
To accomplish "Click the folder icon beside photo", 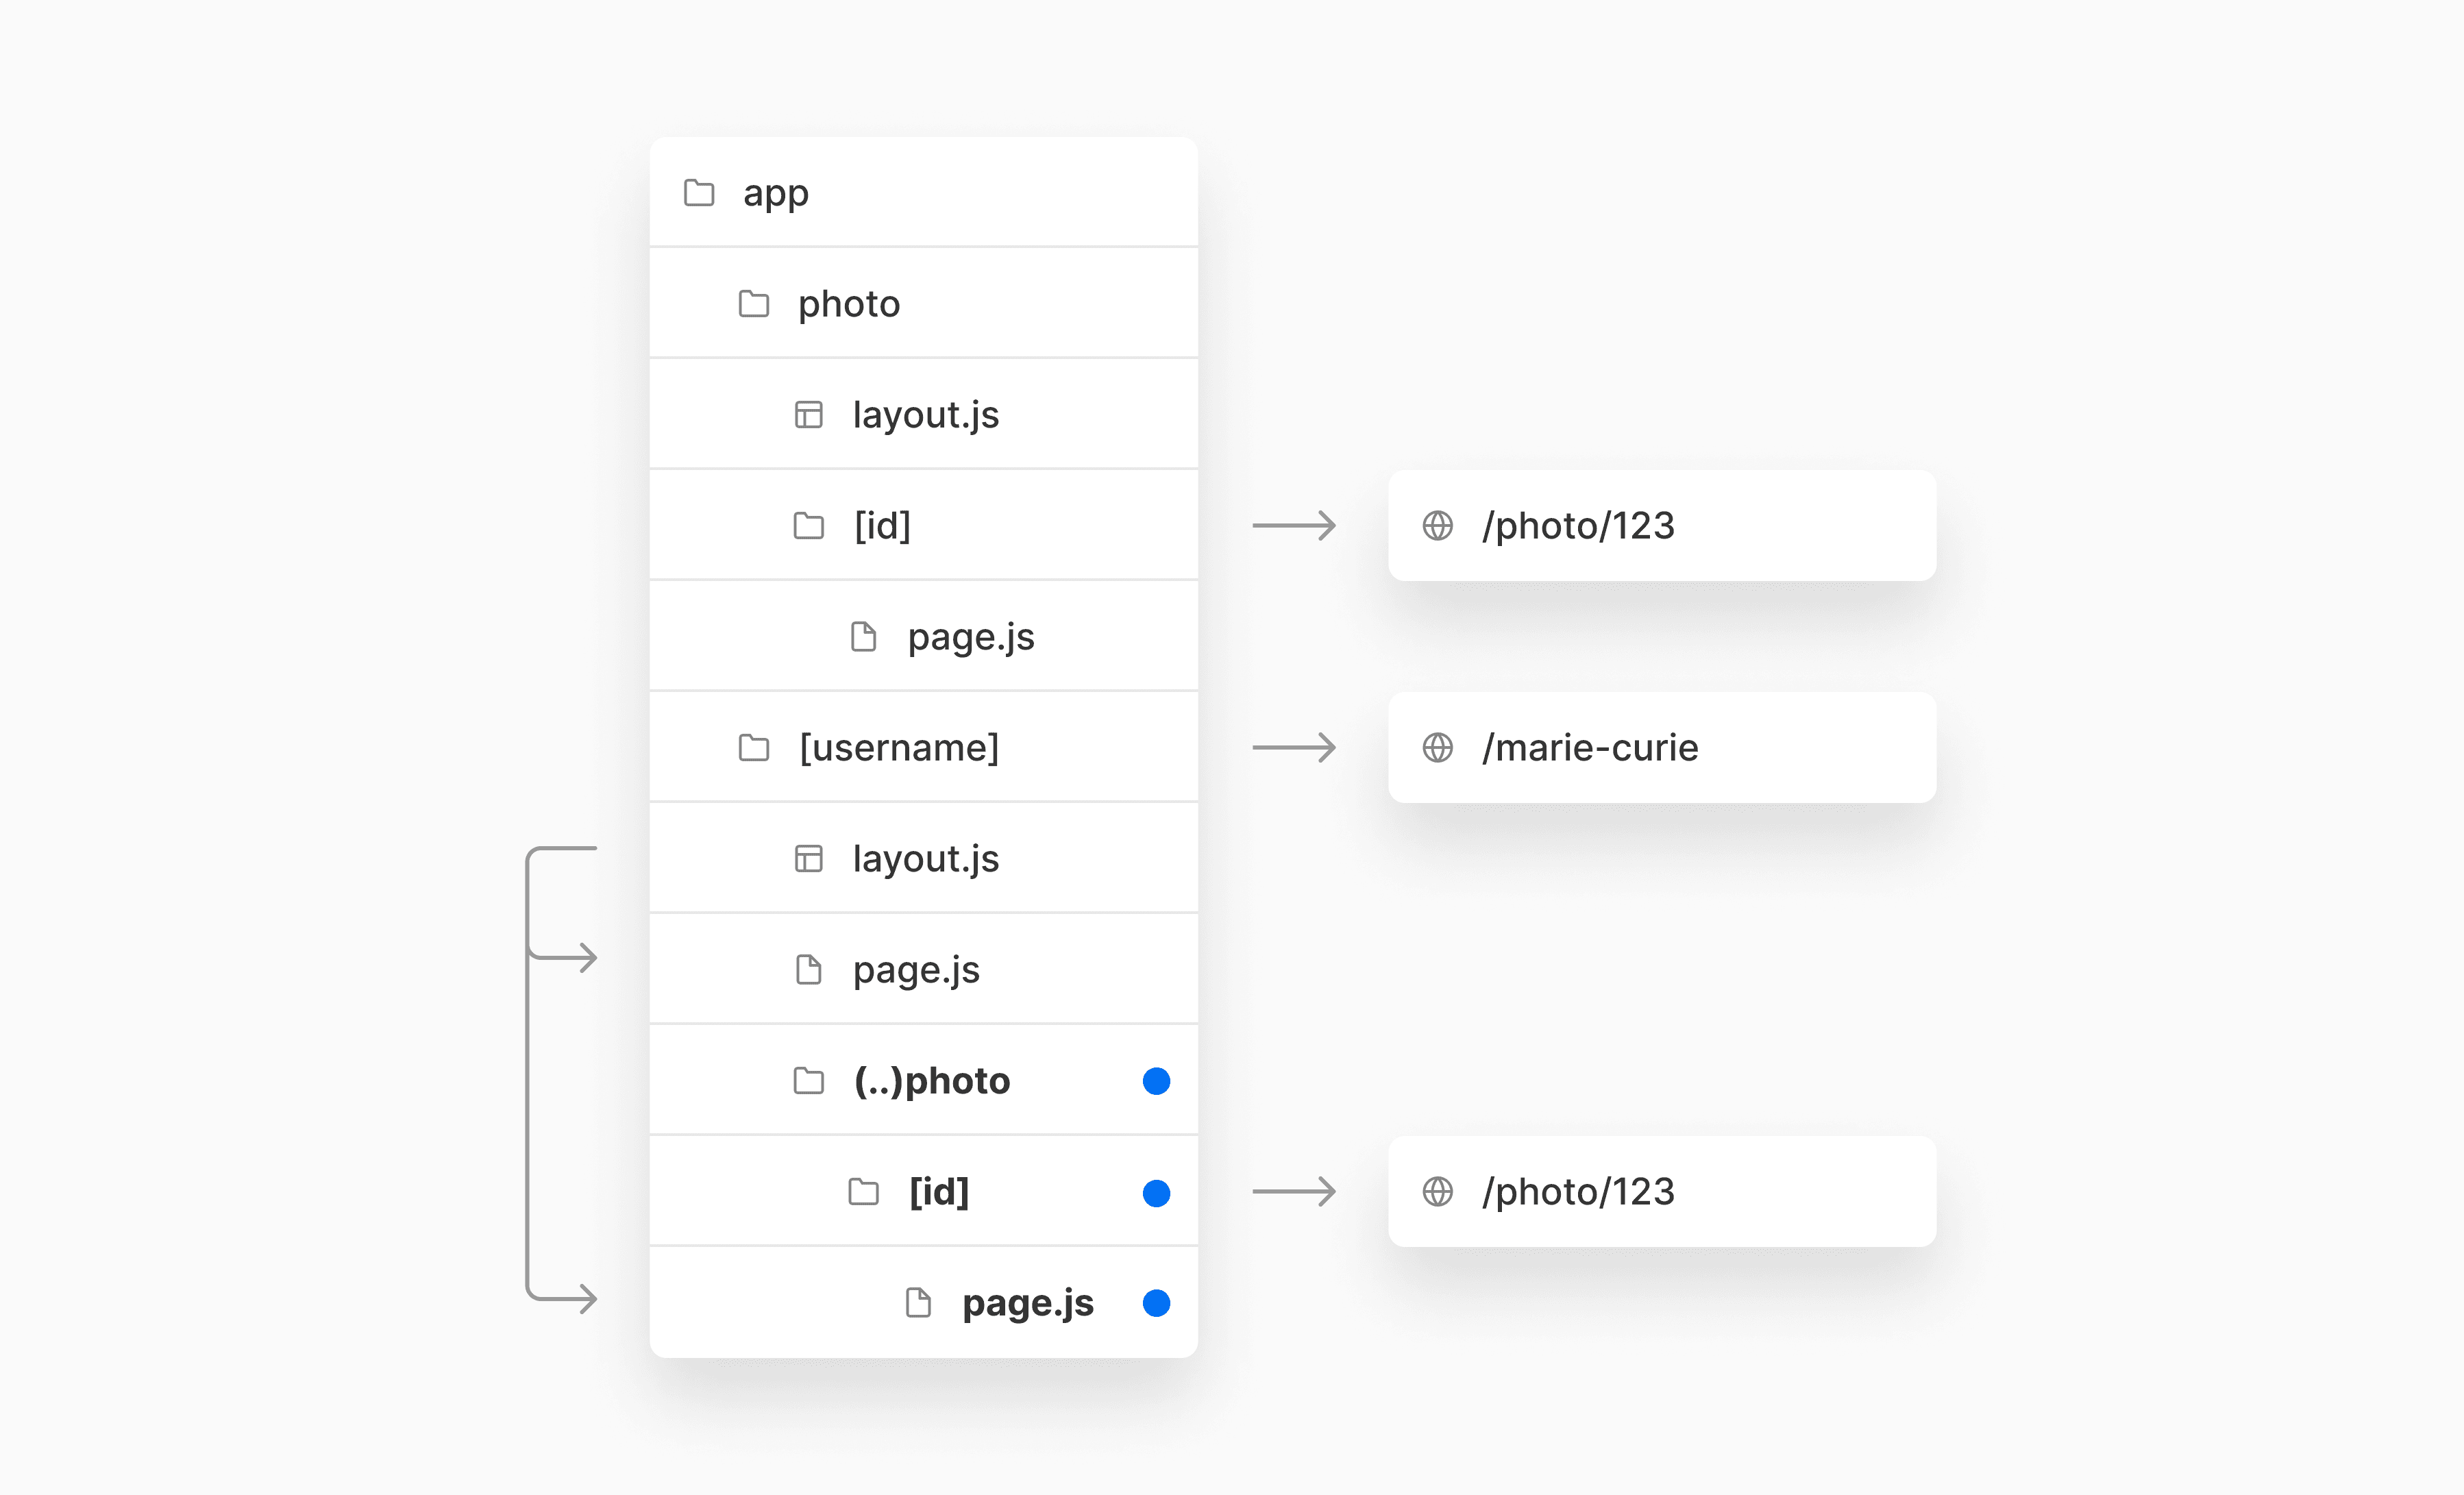I will point(754,303).
